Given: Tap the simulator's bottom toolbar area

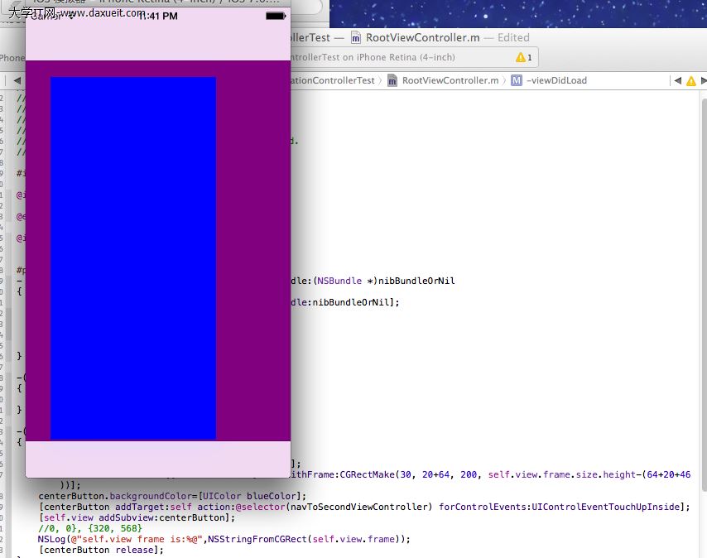Looking at the screenshot, I should pos(158,459).
